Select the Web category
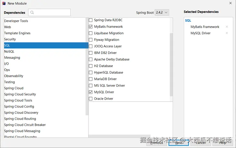The image size is (236, 148). click(x=45, y=27)
